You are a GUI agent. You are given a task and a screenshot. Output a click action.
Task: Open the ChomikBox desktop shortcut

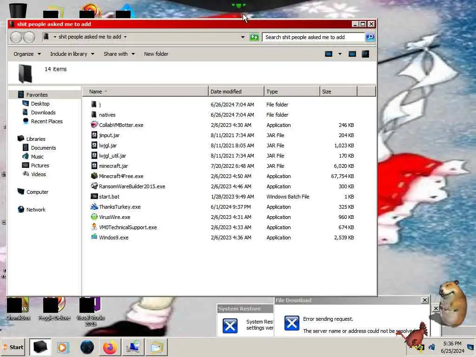pyautogui.click(x=18, y=310)
